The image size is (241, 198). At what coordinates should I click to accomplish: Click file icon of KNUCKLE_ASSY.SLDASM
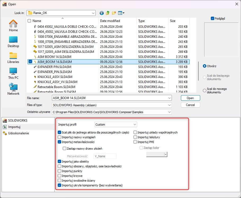(35, 77)
